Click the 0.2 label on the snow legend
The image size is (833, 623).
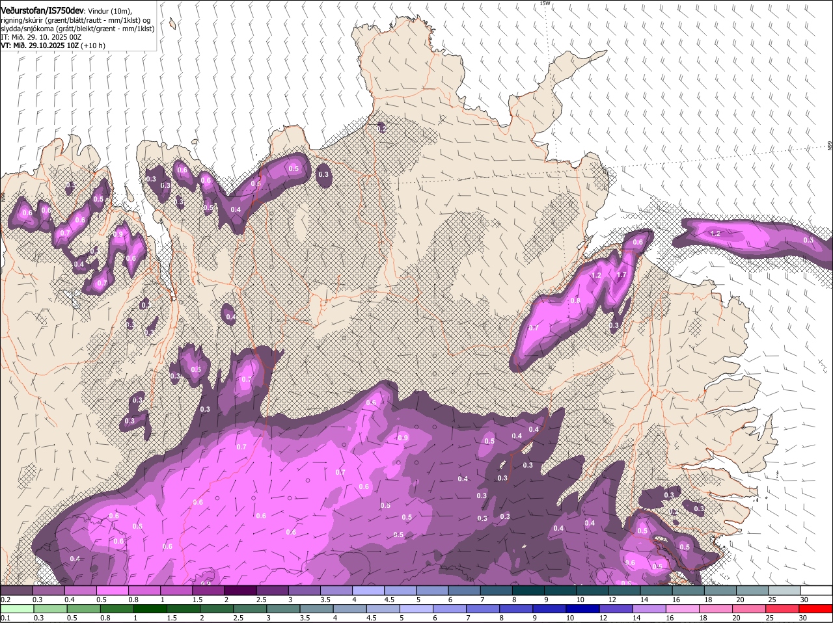[5, 600]
